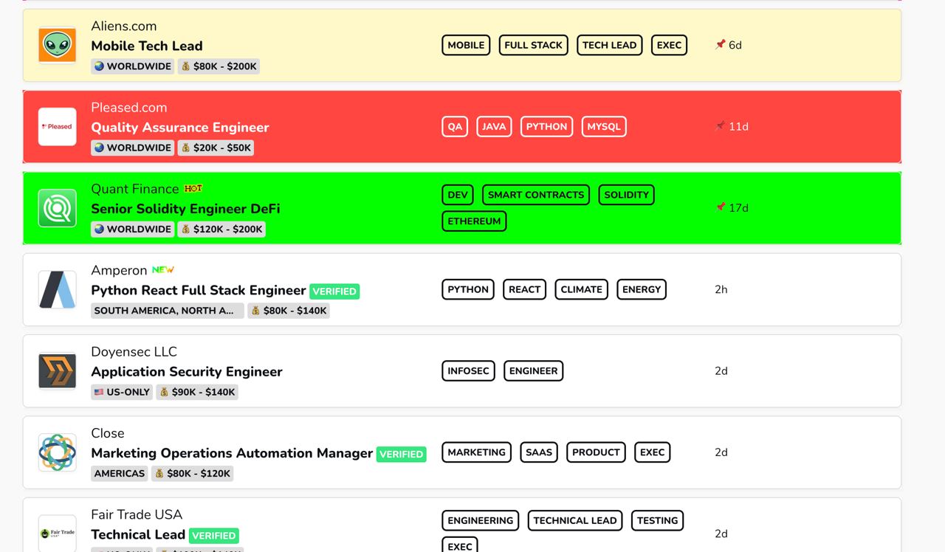Open the Close company logo
The image size is (945, 552).
coord(58,452)
